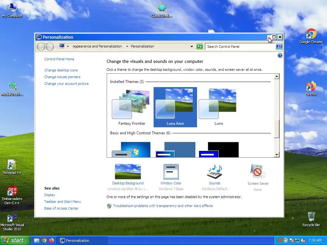
Task: Open Control Panel Home
Action: [x=59, y=59]
